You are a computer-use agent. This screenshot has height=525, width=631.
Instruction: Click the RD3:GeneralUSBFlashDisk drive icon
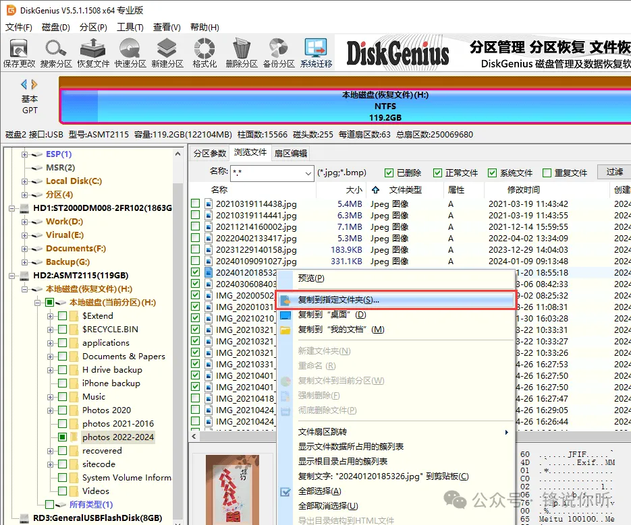(x=24, y=518)
